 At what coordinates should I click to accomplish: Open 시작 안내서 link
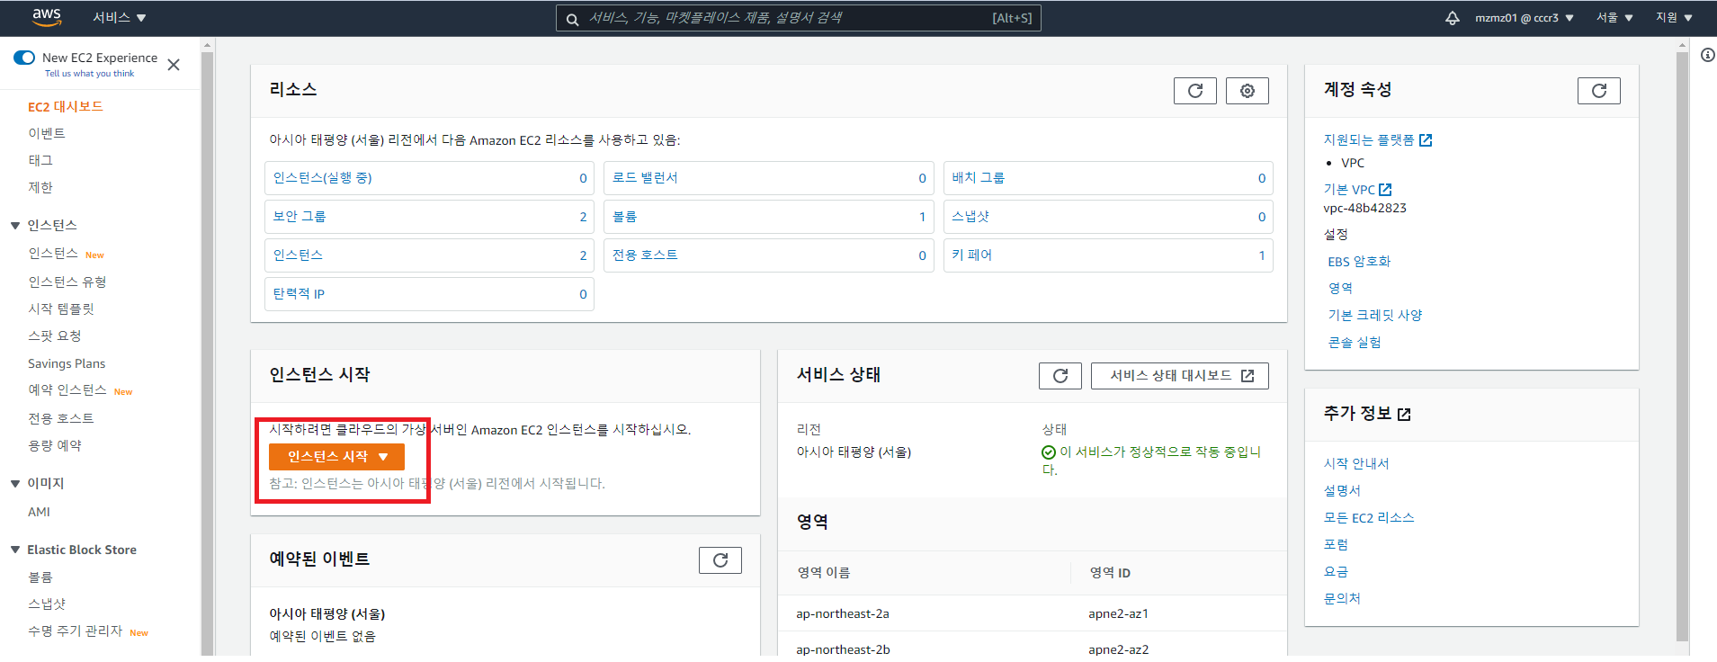pyautogui.click(x=1356, y=464)
